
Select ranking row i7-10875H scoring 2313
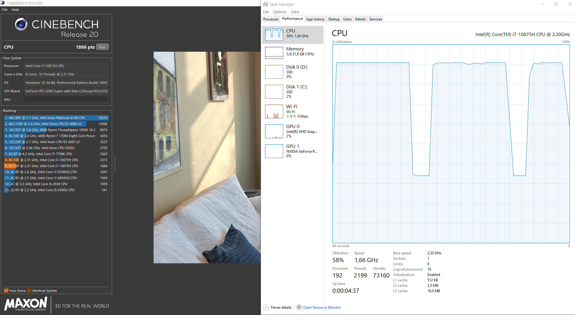56,160
